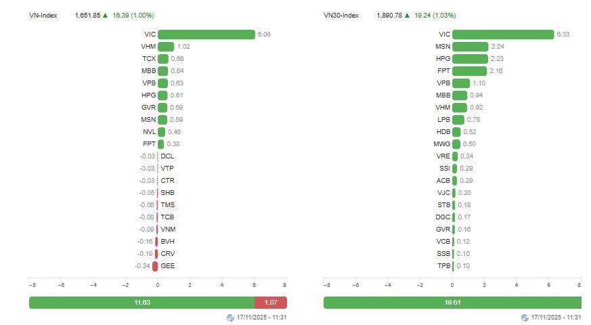The height and width of the screenshot is (325, 591).
Task: Click the CRV ticker label
Action: point(167,254)
